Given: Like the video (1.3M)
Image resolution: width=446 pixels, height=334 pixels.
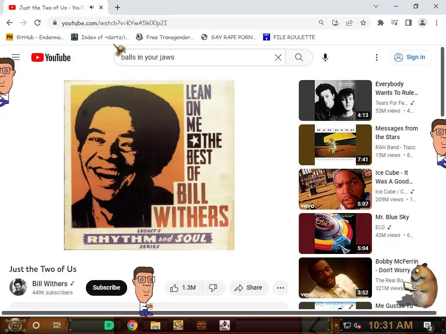Looking at the screenshot, I should pos(183,288).
